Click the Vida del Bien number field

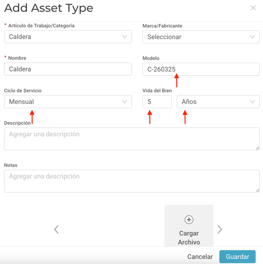click(157, 101)
